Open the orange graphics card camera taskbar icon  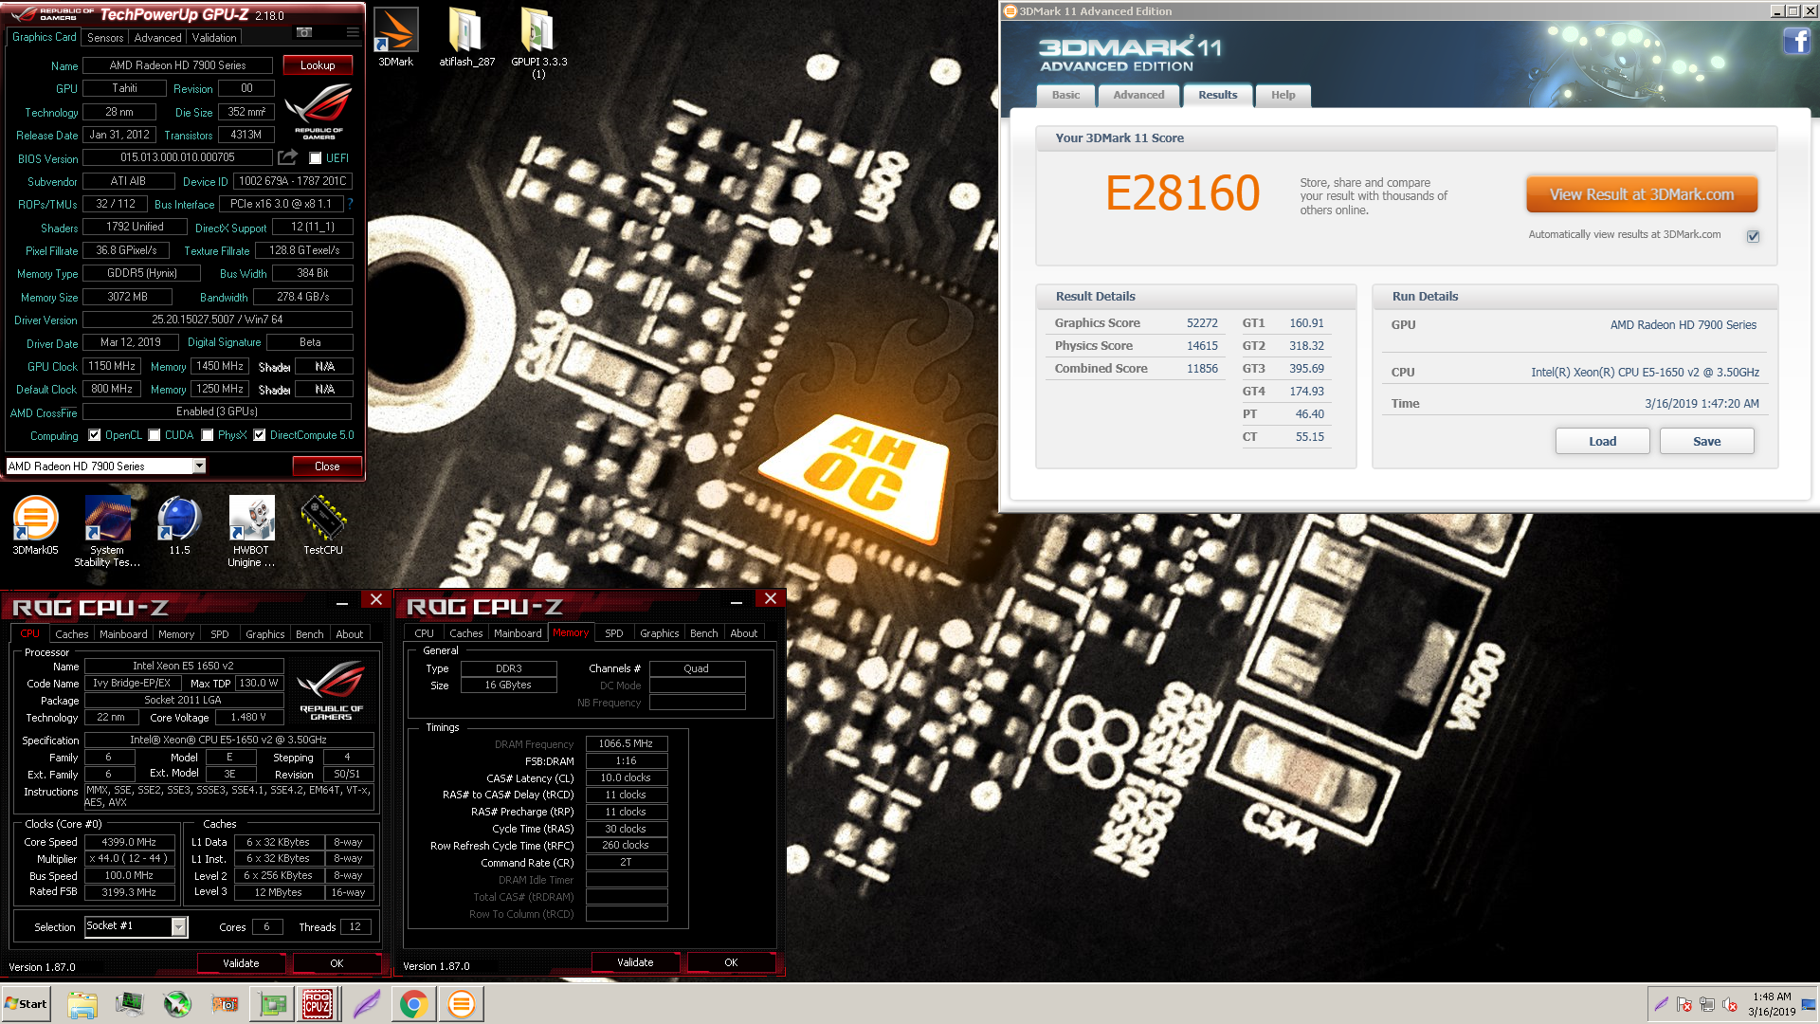[225, 1004]
